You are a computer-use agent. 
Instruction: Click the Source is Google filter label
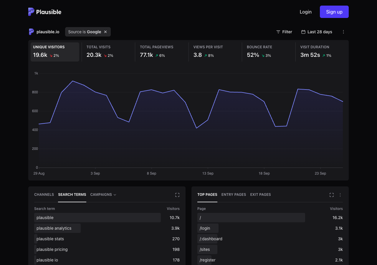85,32
